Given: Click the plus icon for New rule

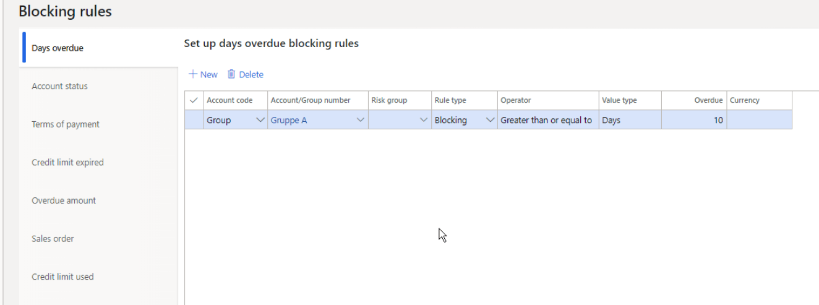Looking at the screenshot, I should 193,74.
